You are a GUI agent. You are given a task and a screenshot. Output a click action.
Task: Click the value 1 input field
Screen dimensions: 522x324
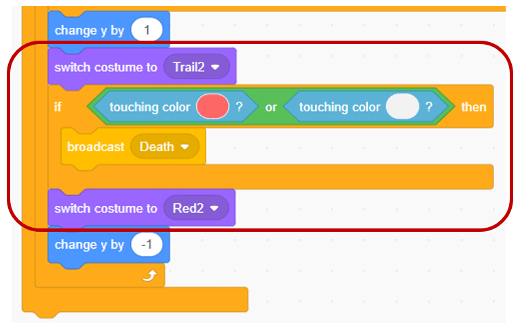click(x=147, y=30)
